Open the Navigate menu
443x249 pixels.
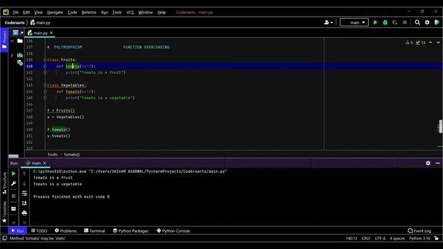tap(55, 12)
